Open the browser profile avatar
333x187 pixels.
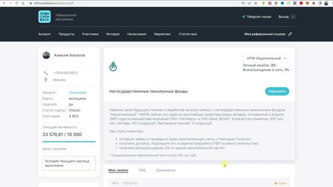click(x=326, y=3)
